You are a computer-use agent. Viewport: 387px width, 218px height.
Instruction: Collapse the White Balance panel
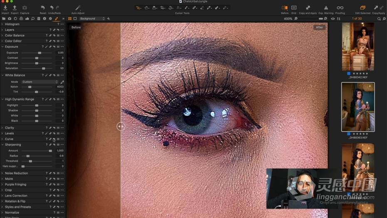click(x=2, y=75)
